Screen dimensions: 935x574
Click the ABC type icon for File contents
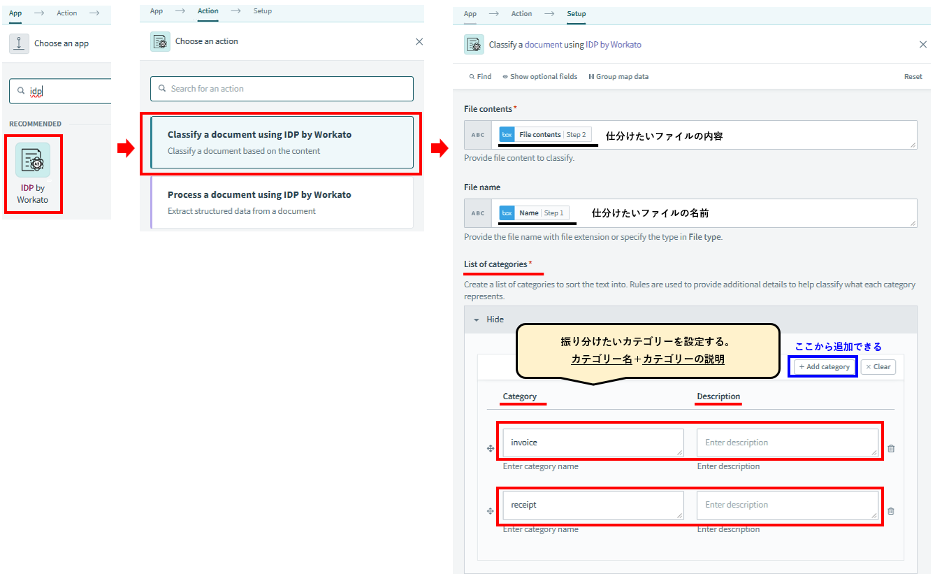click(478, 135)
